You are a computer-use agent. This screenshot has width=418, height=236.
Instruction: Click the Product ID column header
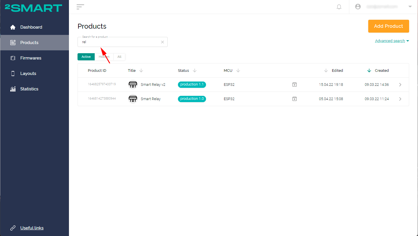tap(97, 70)
